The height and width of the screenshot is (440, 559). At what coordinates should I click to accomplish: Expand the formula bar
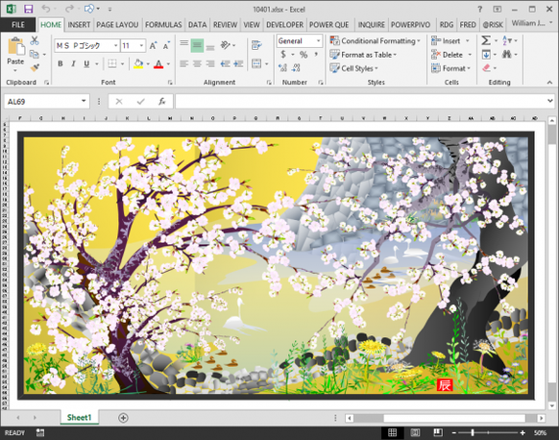[550, 101]
